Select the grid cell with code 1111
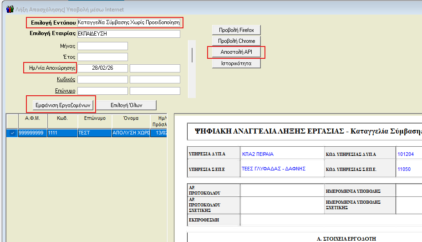Viewport: 422px width, 242px height. point(62,133)
